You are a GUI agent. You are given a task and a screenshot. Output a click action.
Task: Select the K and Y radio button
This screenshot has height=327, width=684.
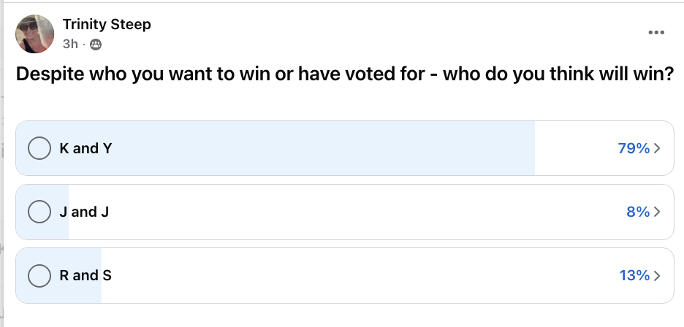click(38, 148)
